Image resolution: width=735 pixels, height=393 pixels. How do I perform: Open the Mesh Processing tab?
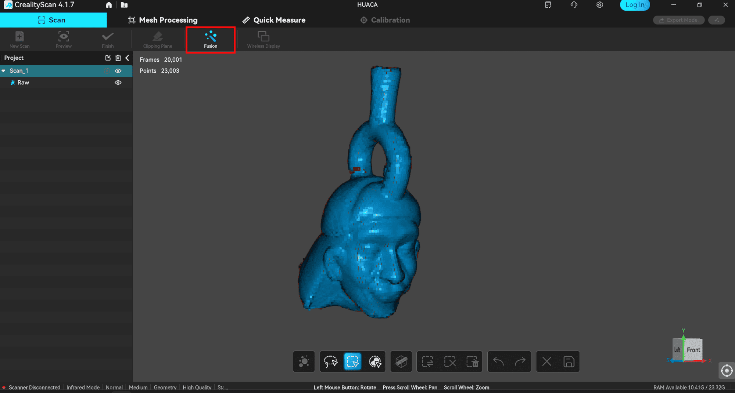tap(162, 20)
